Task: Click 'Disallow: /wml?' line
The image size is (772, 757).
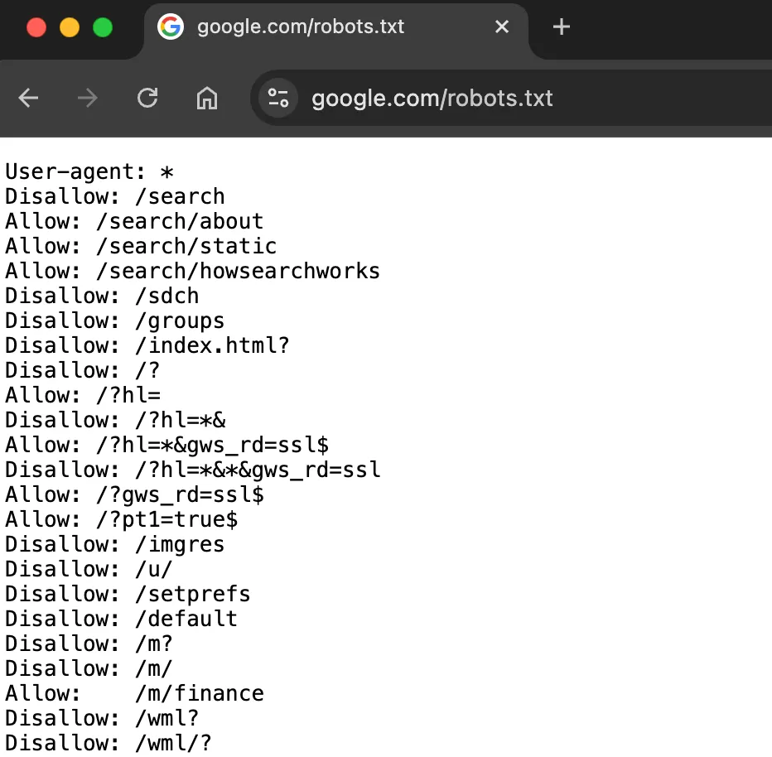Action: pyautogui.click(x=102, y=718)
